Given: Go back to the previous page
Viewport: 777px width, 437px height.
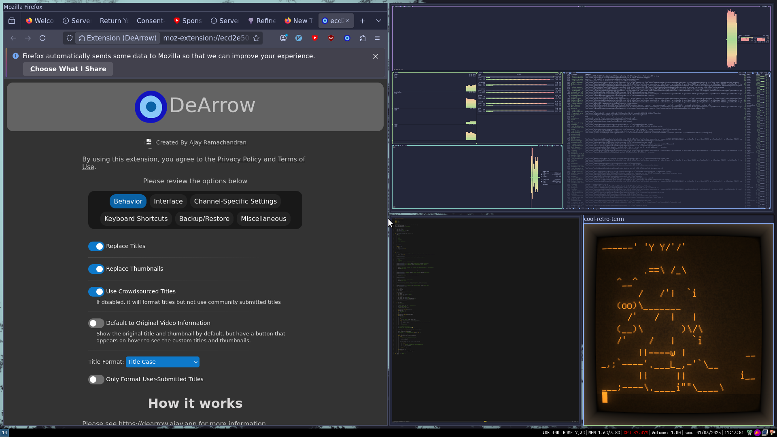Looking at the screenshot, I should tap(13, 38).
